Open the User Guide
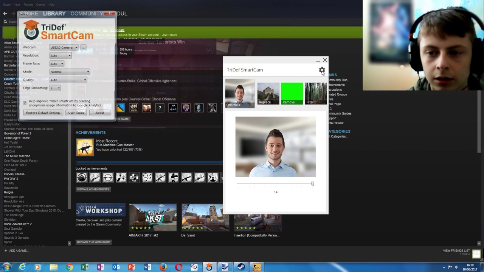484x272 pixels. [76, 113]
